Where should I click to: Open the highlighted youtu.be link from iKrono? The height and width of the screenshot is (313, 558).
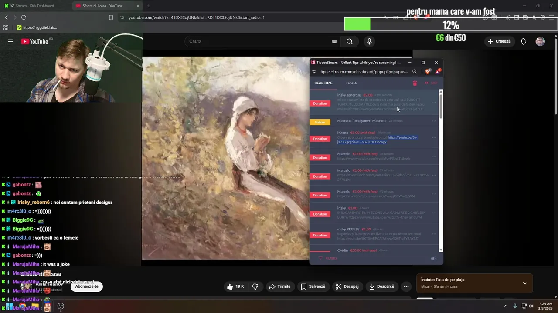point(378,140)
